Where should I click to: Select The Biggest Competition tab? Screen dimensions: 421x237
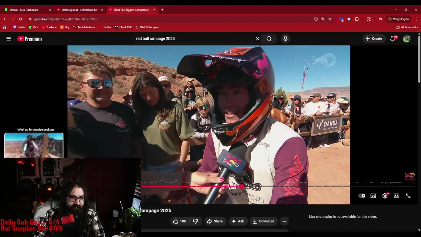coord(131,10)
